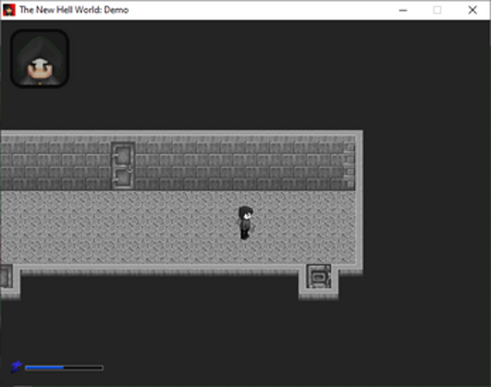
Task: Click the floor hatch in the lower-right alcove
Action: 318,276
